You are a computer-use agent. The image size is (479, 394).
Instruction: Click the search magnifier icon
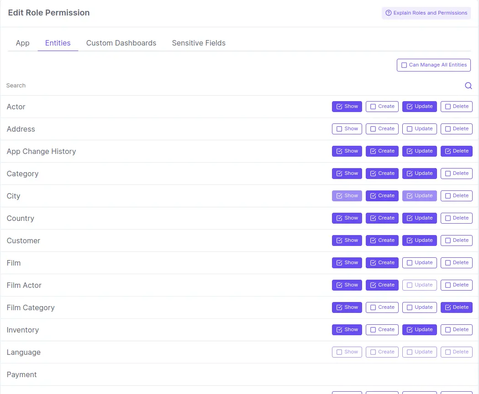(x=468, y=86)
